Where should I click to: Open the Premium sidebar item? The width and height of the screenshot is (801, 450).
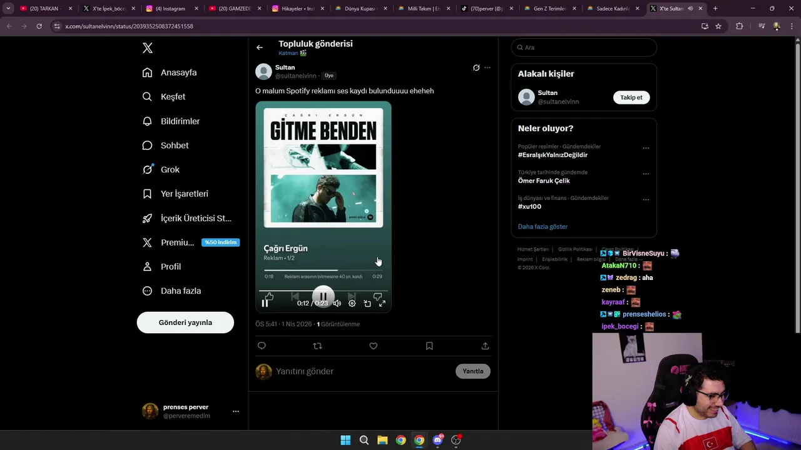tap(190, 242)
